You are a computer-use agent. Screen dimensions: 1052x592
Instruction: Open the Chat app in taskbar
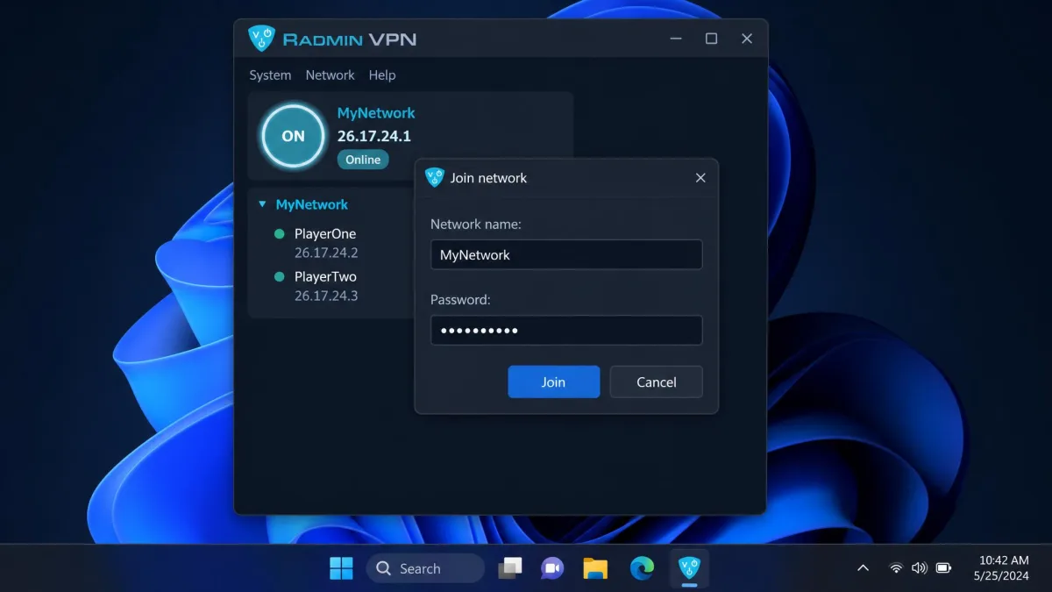pyautogui.click(x=552, y=568)
